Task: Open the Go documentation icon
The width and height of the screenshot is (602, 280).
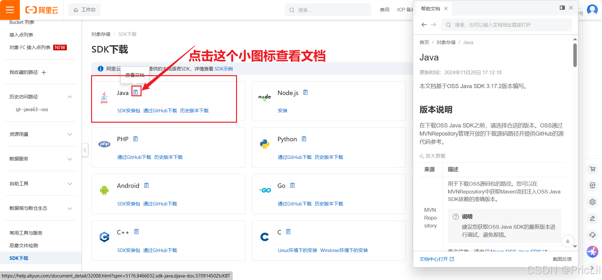Action: pos(292,185)
